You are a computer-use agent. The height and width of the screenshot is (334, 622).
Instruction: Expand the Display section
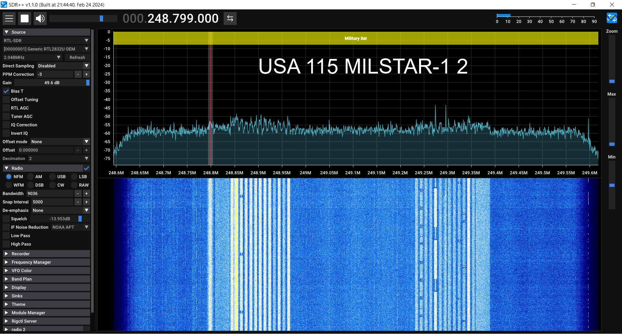[x=46, y=287]
